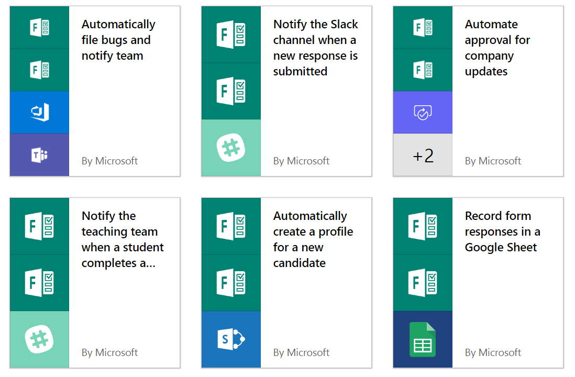Image resolution: width=575 pixels, height=377 pixels.
Task: Click the SharePoint icon in candidate profile card
Action: pos(231,339)
